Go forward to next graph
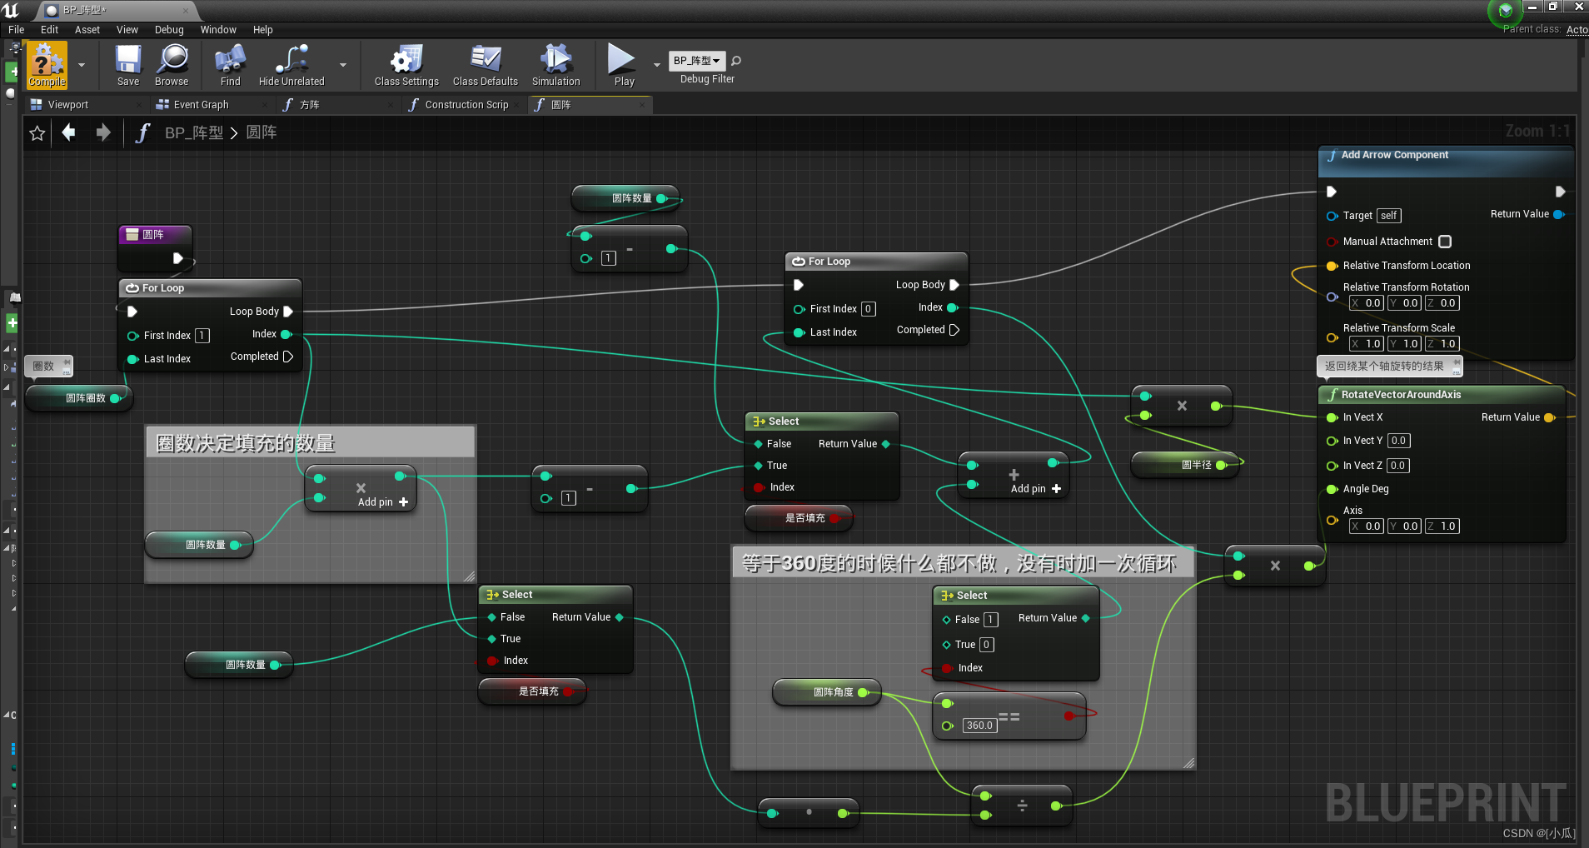The image size is (1589, 848). point(102,132)
